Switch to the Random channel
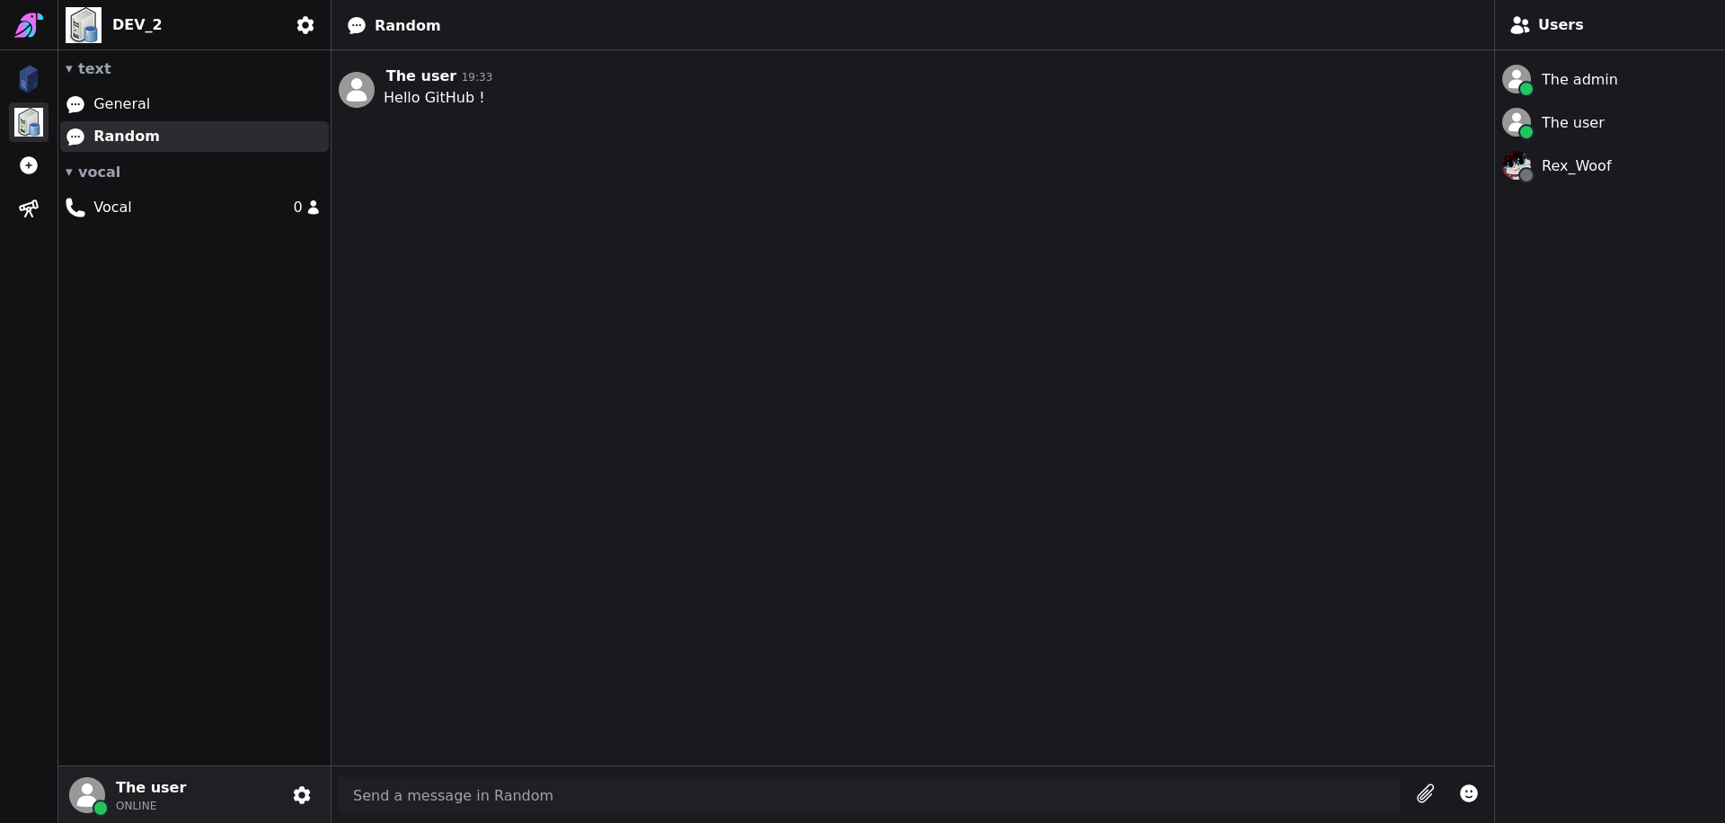The height and width of the screenshot is (823, 1725). click(x=125, y=136)
